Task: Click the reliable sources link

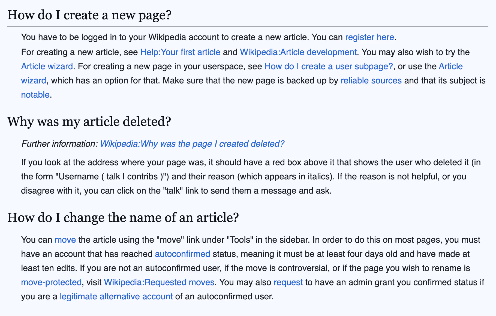Action: (x=371, y=80)
